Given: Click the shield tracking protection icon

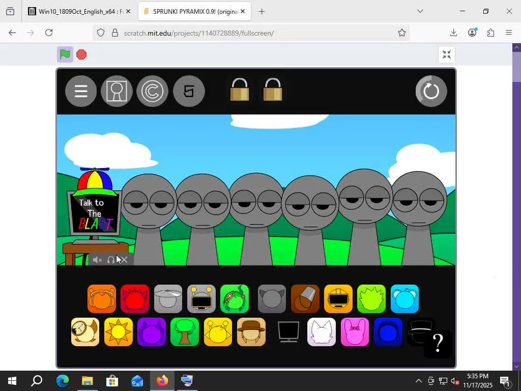Looking at the screenshot, I should (x=101, y=33).
